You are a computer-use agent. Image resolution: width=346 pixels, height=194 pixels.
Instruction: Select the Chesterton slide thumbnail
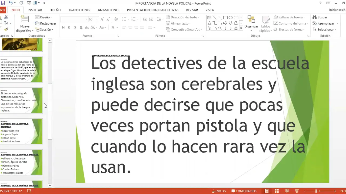click(21, 100)
